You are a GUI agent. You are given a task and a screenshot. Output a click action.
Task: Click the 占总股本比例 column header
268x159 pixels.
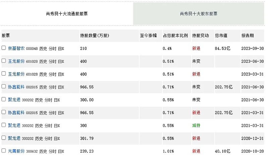coord(175,35)
